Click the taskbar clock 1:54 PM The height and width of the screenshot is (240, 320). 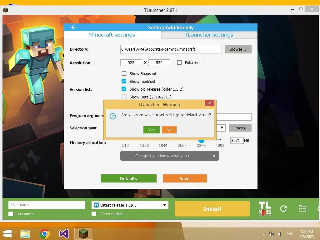306,232
